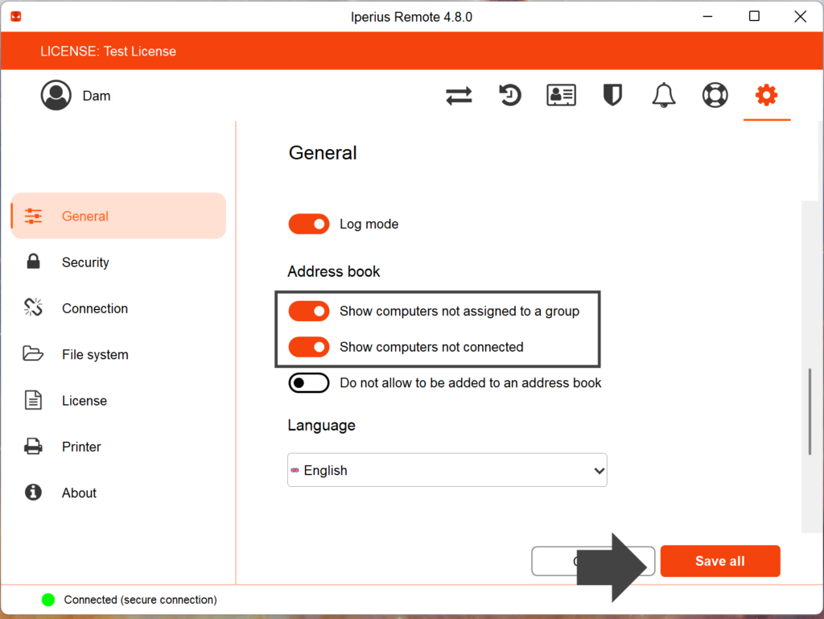The height and width of the screenshot is (619, 824).
Task: Go to the Connection settings section
Action: [118, 308]
